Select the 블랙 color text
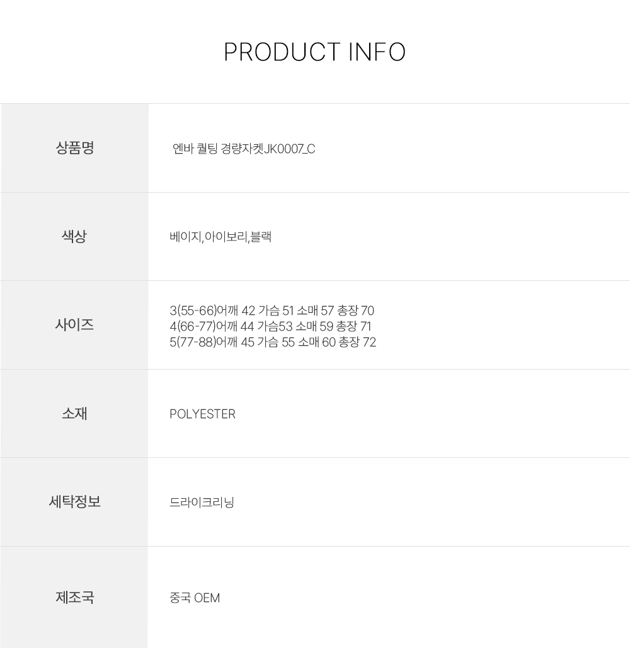The image size is (630, 648). [x=261, y=237]
